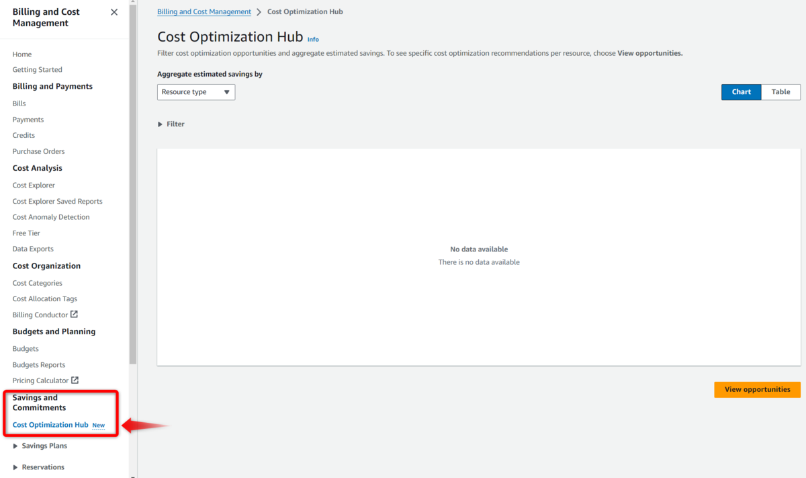806x478 pixels.
Task: Click the Cost Analysis section heading
Action: pos(37,168)
